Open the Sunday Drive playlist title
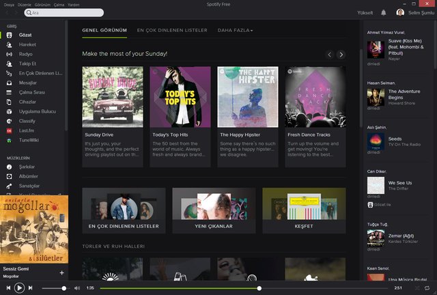437x295 pixels. 99,135
